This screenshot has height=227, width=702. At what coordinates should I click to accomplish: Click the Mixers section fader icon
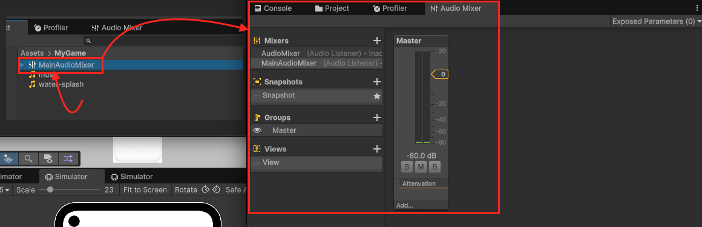(257, 41)
